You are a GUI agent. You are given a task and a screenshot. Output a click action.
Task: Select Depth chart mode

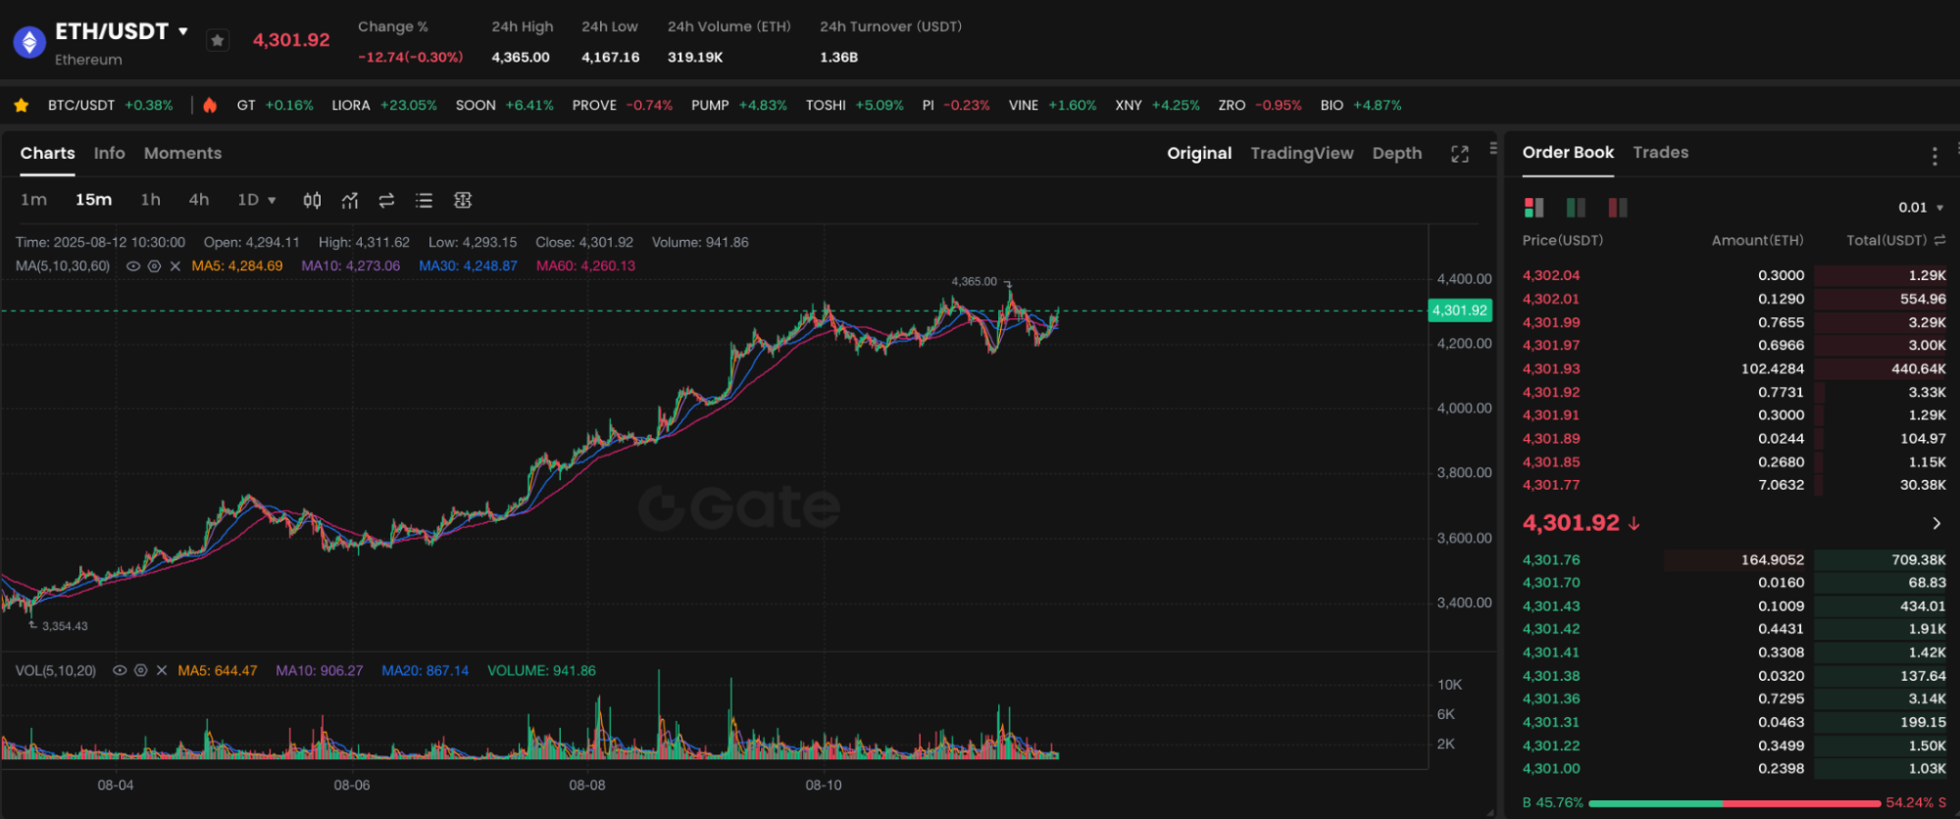coord(1397,153)
